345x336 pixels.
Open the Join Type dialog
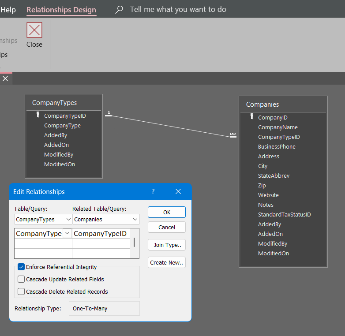pos(167,245)
